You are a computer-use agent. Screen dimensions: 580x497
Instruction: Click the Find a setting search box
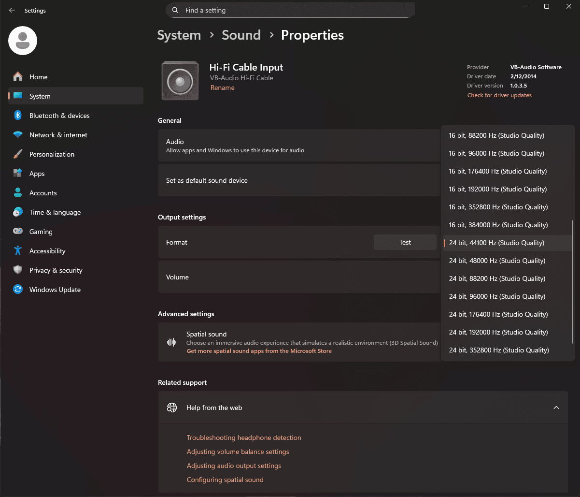coord(290,10)
